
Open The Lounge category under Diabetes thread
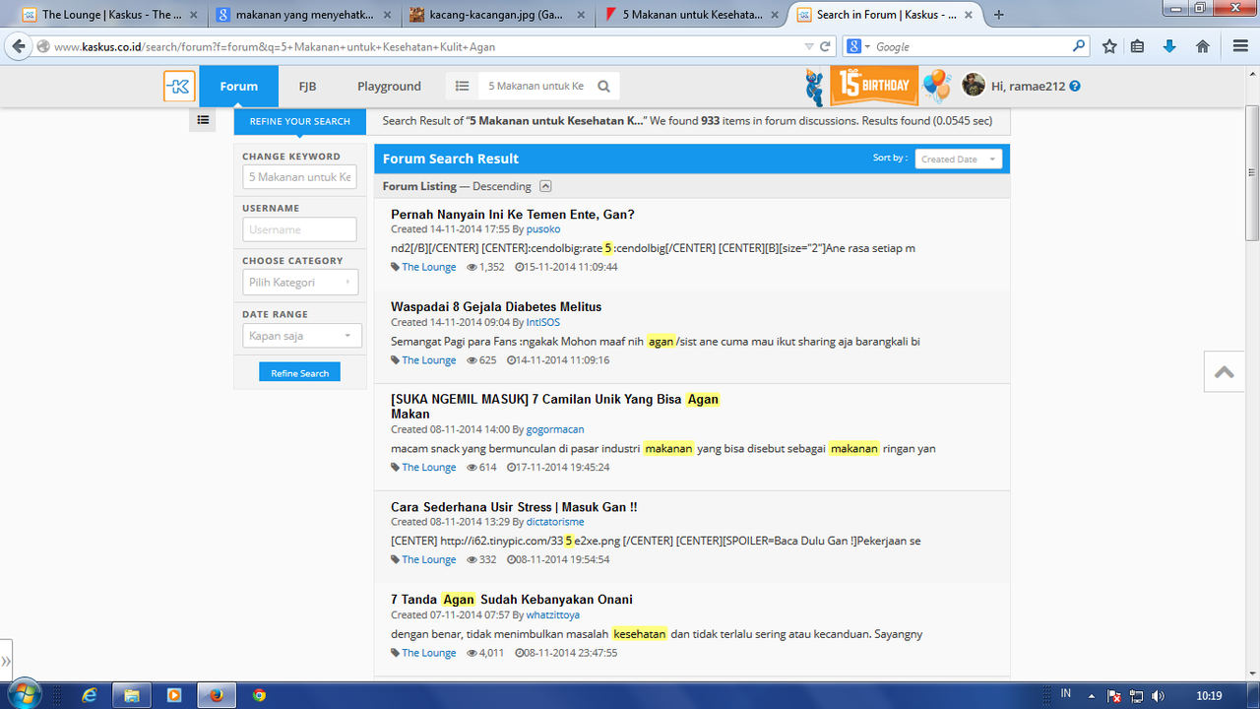[x=429, y=360]
